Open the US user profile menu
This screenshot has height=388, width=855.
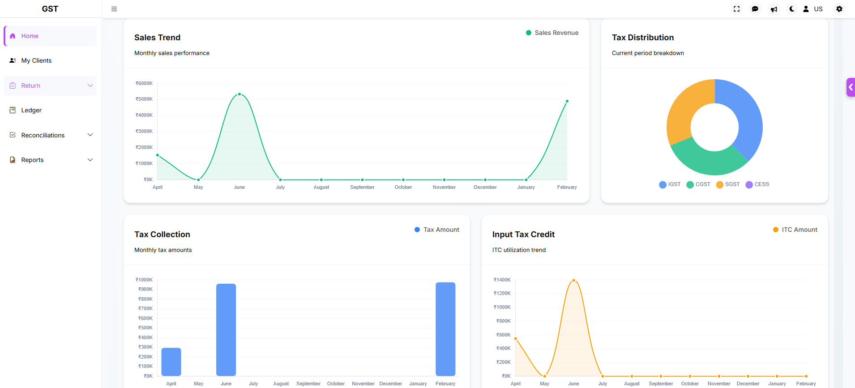click(x=813, y=9)
